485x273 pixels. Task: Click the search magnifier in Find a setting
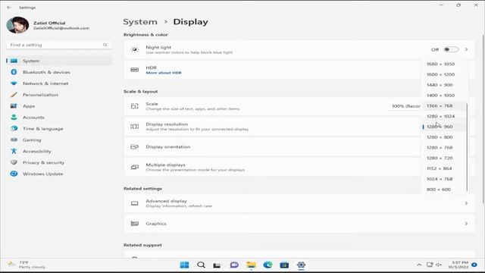click(x=105, y=45)
